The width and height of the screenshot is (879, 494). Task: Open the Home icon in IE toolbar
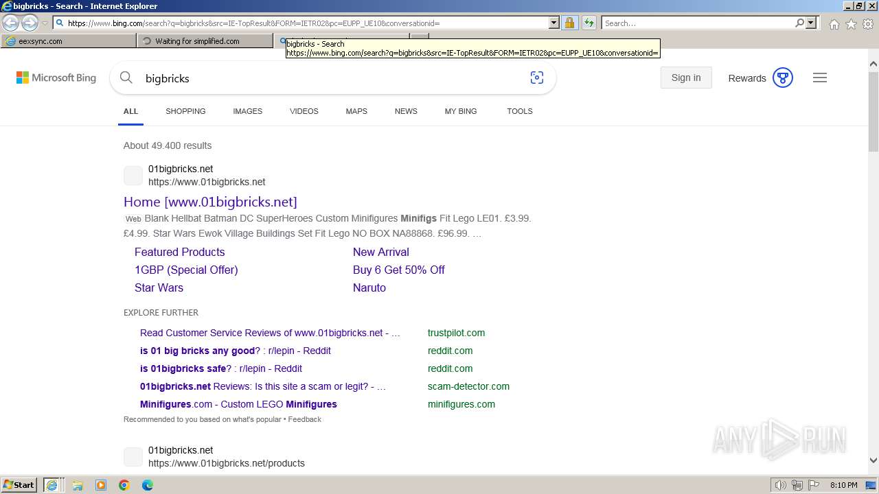834,24
